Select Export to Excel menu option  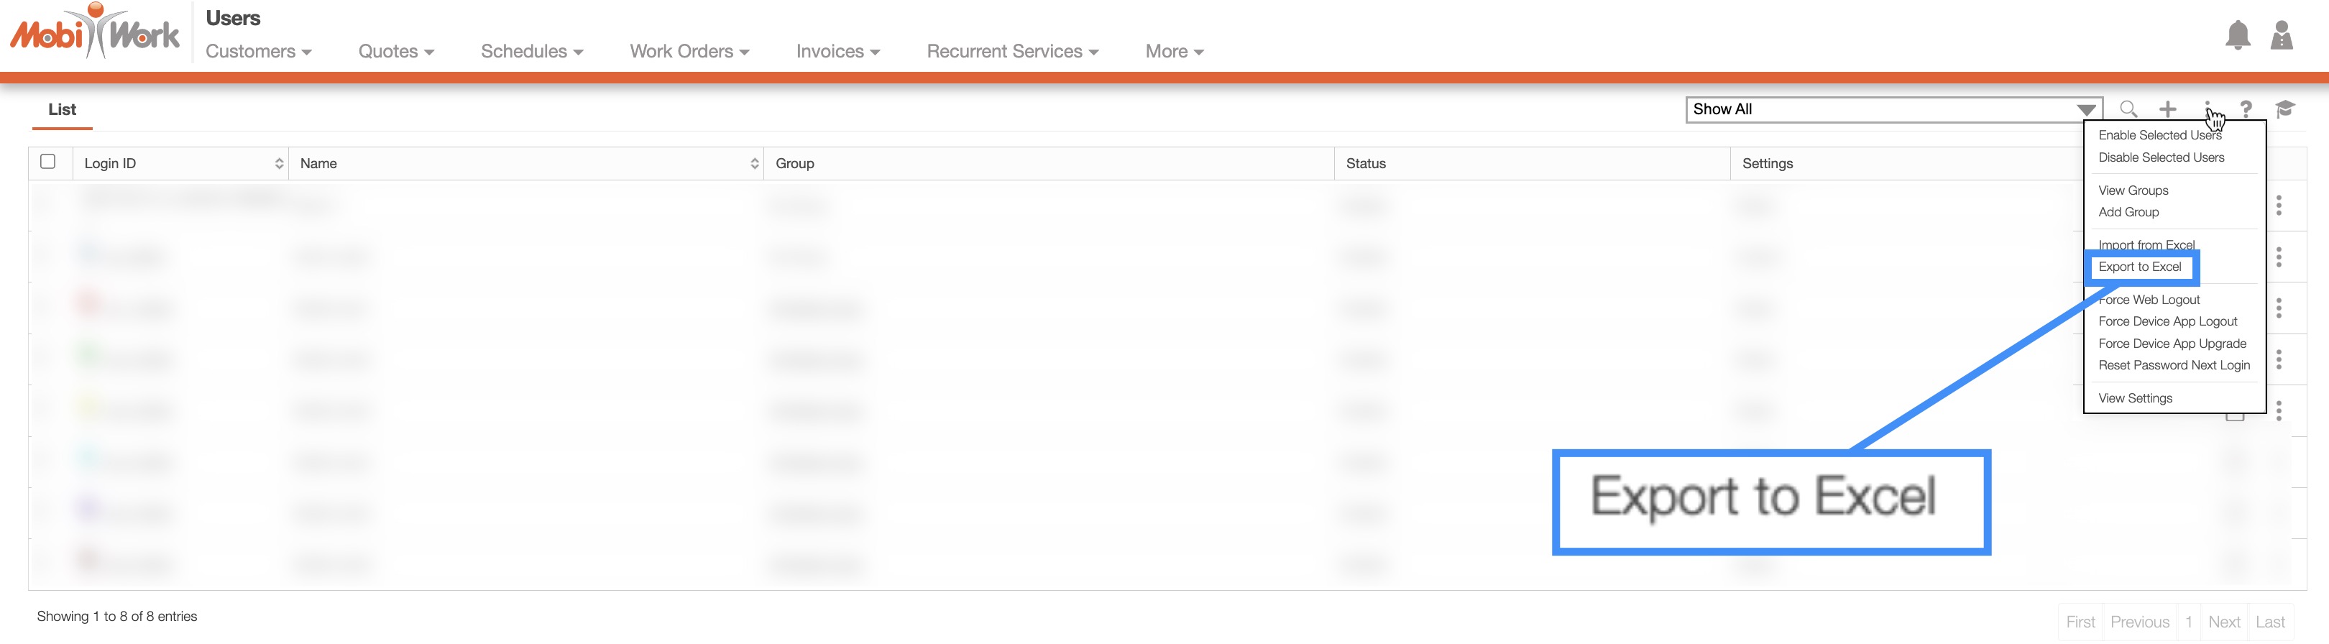[2139, 267]
